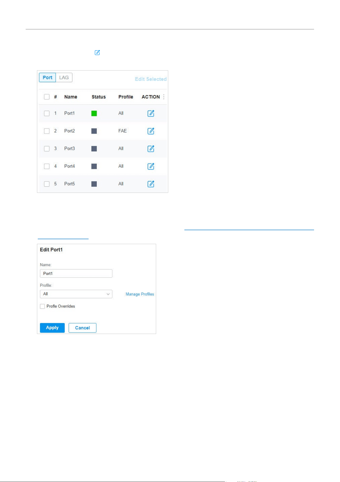Tick the select-all checkbox in table header
Image resolution: width=340 pixels, height=482 pixels.
click(x=47, y=97)
